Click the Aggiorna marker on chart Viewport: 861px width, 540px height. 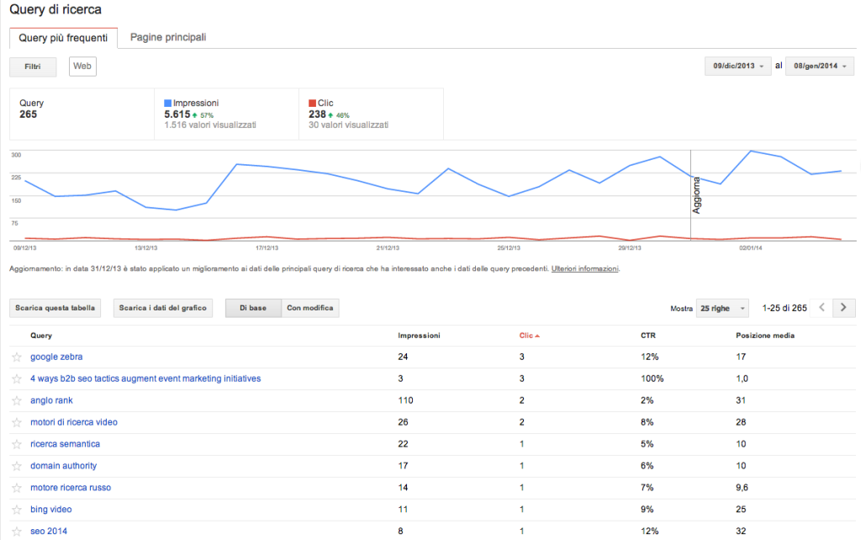697,195
